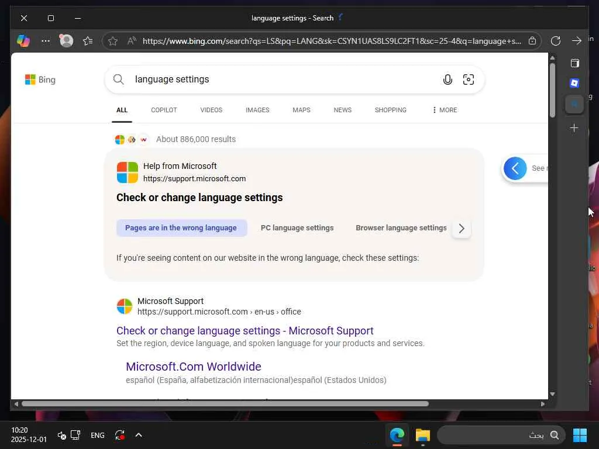Search using voice microphone icon
599x449 pixels.
click(447, 80)
